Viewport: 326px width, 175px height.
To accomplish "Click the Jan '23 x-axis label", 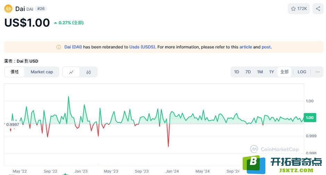I will (x=81, y=171).
